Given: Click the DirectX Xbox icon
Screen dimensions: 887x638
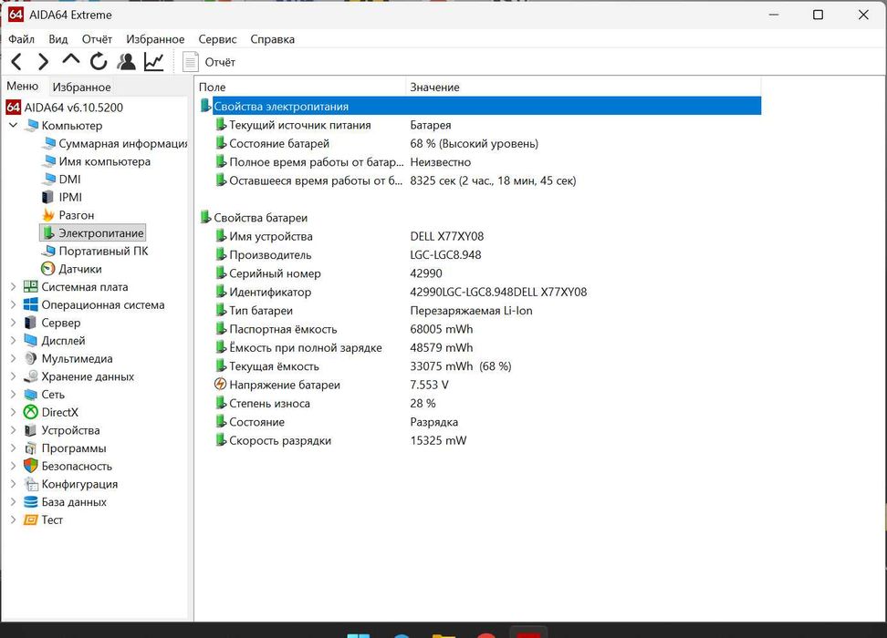Looking at the screenshot, I should click(30, 413).
